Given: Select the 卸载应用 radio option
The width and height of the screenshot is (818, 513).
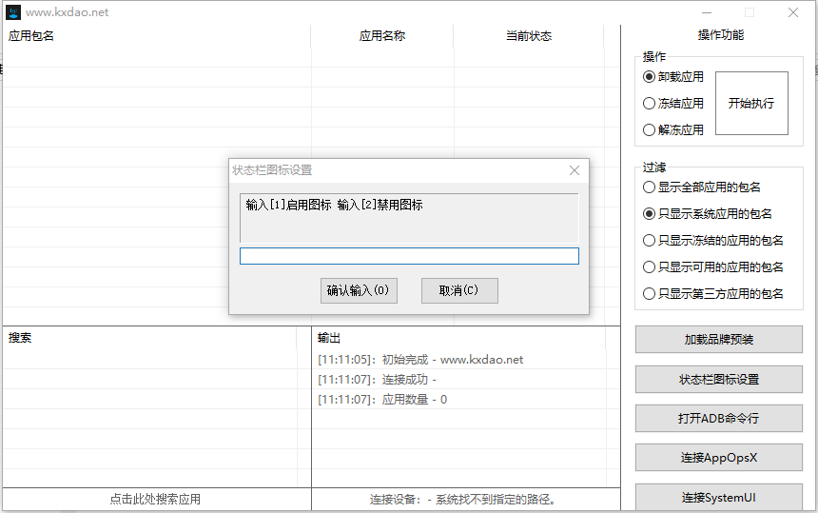Looking at the screenshot, I should (650, 77).
